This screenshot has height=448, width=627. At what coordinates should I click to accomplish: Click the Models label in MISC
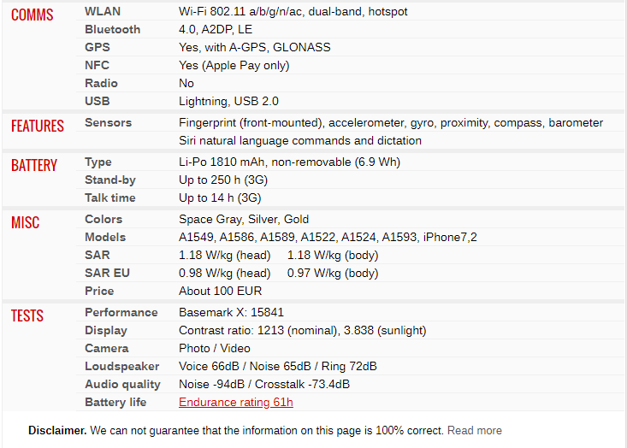(105, 238)
